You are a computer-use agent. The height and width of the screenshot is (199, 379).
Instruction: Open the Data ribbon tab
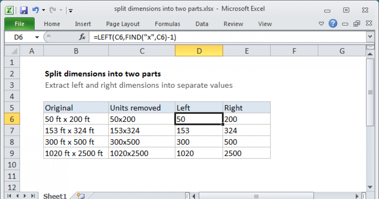pos(202,24)
